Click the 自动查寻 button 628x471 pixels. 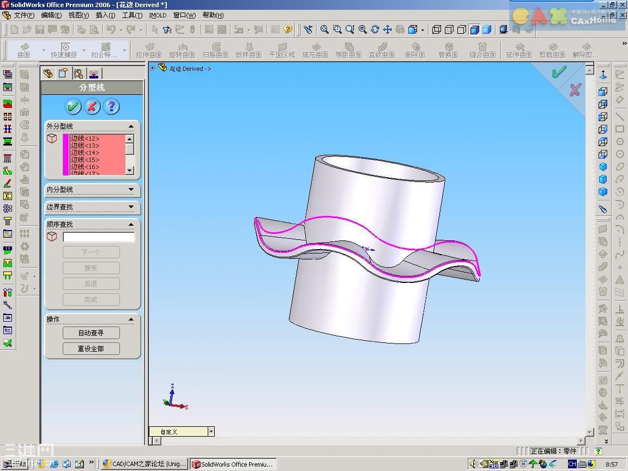click(x=91, y=333)
